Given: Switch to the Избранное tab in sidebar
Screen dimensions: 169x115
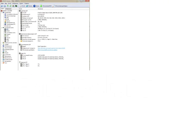Looking at the screenshot, I should click(8, 9).
